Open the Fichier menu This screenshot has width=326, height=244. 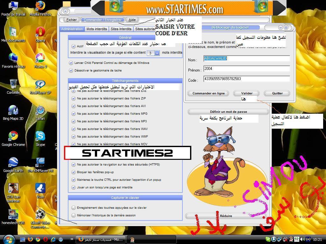[72, 20]
